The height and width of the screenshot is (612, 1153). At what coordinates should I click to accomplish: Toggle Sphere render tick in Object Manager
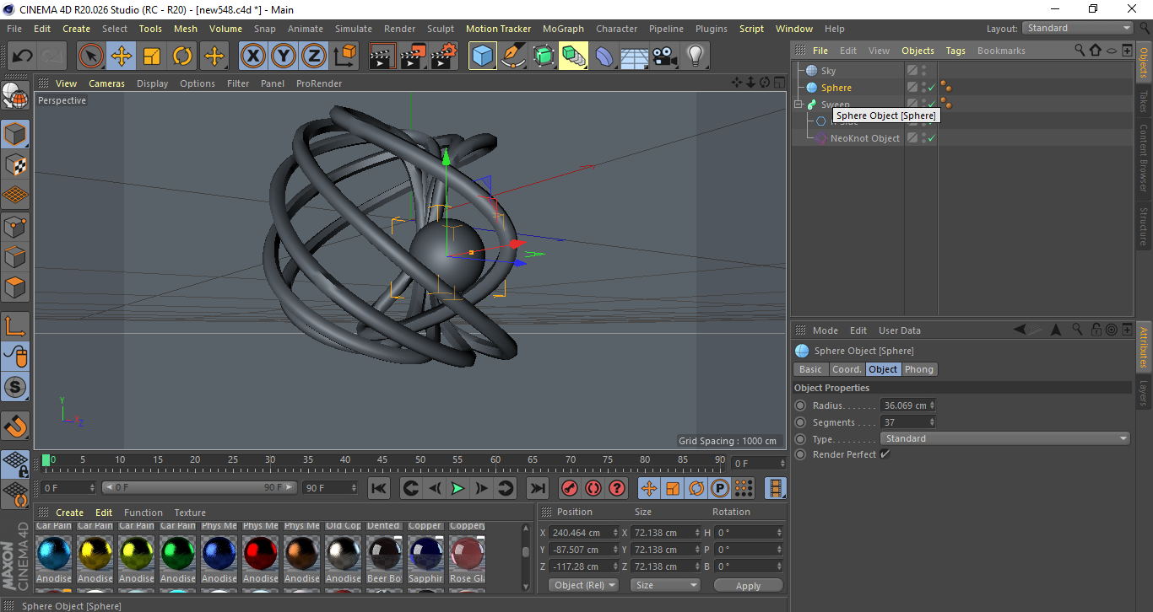[x=931, y=89]
